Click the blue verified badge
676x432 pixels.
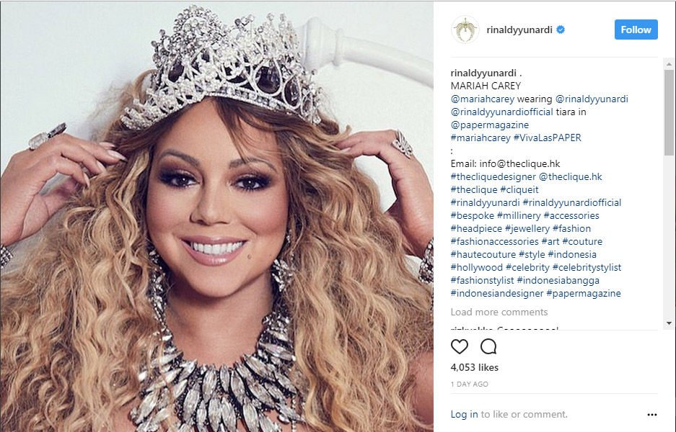tap(561, 30)
